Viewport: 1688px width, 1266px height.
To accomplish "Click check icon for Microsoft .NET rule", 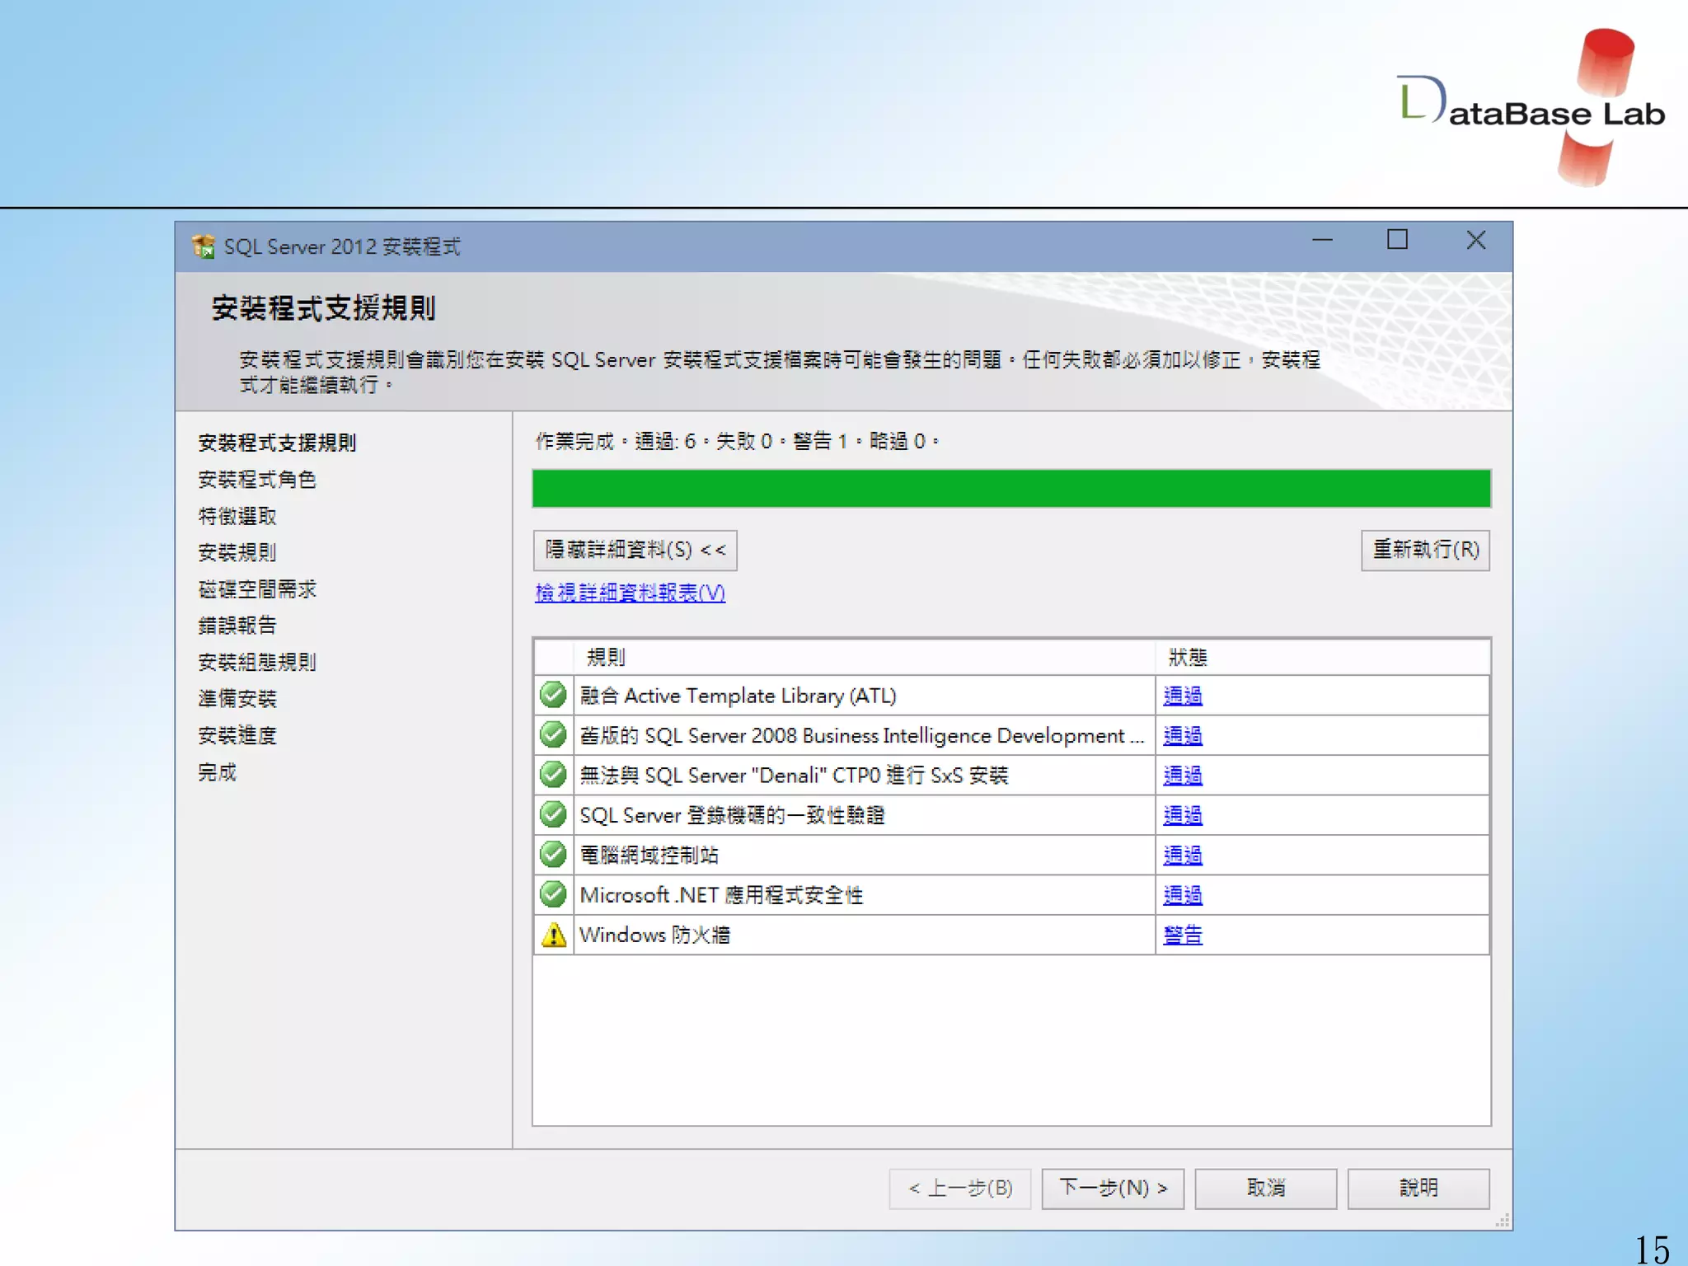I will 553,894.
